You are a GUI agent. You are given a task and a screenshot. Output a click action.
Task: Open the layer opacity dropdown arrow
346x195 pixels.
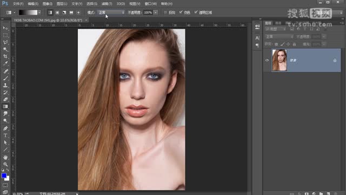[323, 37]
